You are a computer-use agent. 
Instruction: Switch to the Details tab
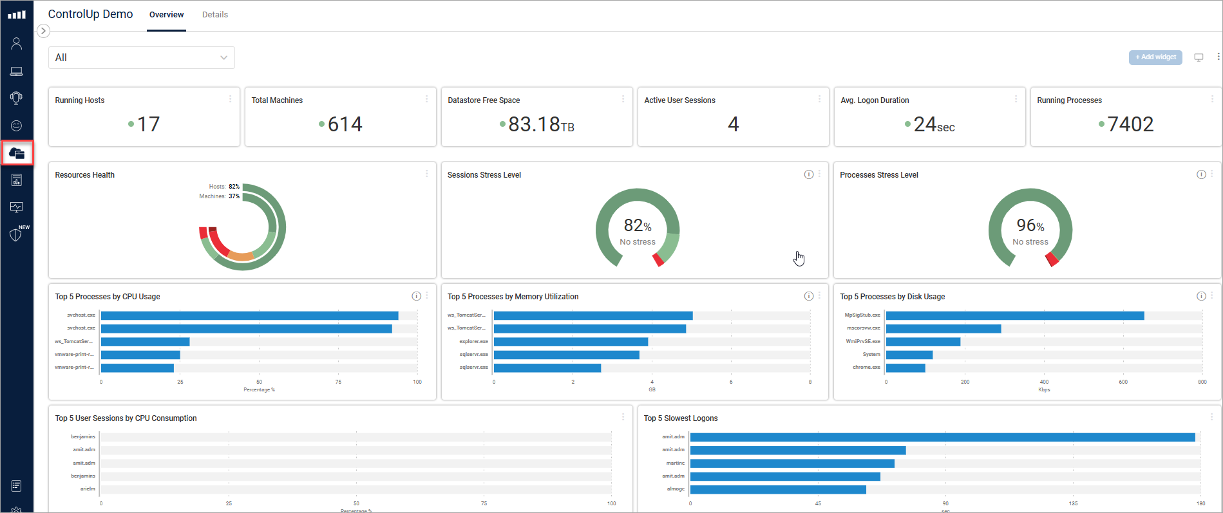click(x=214, y=15)
